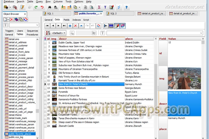Viewport: 209px width, 139px height.
Task: Click the blue T text tool icon
Action: [105, 7]
